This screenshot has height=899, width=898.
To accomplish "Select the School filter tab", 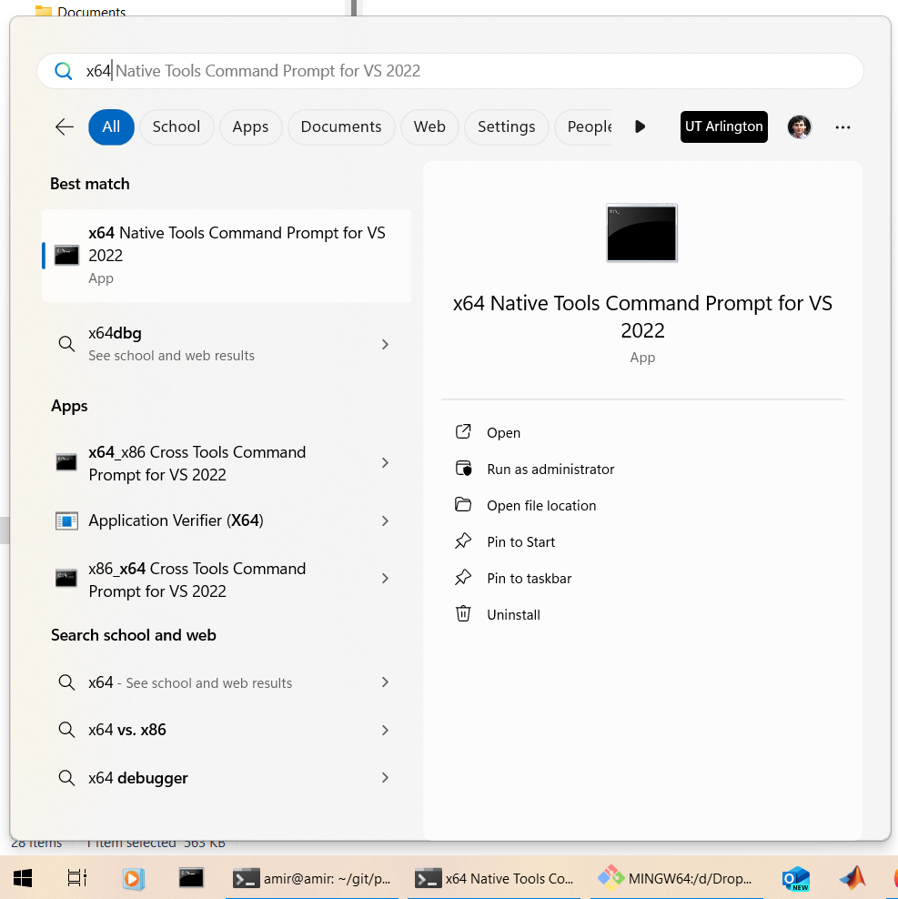I will click(177, 126).
